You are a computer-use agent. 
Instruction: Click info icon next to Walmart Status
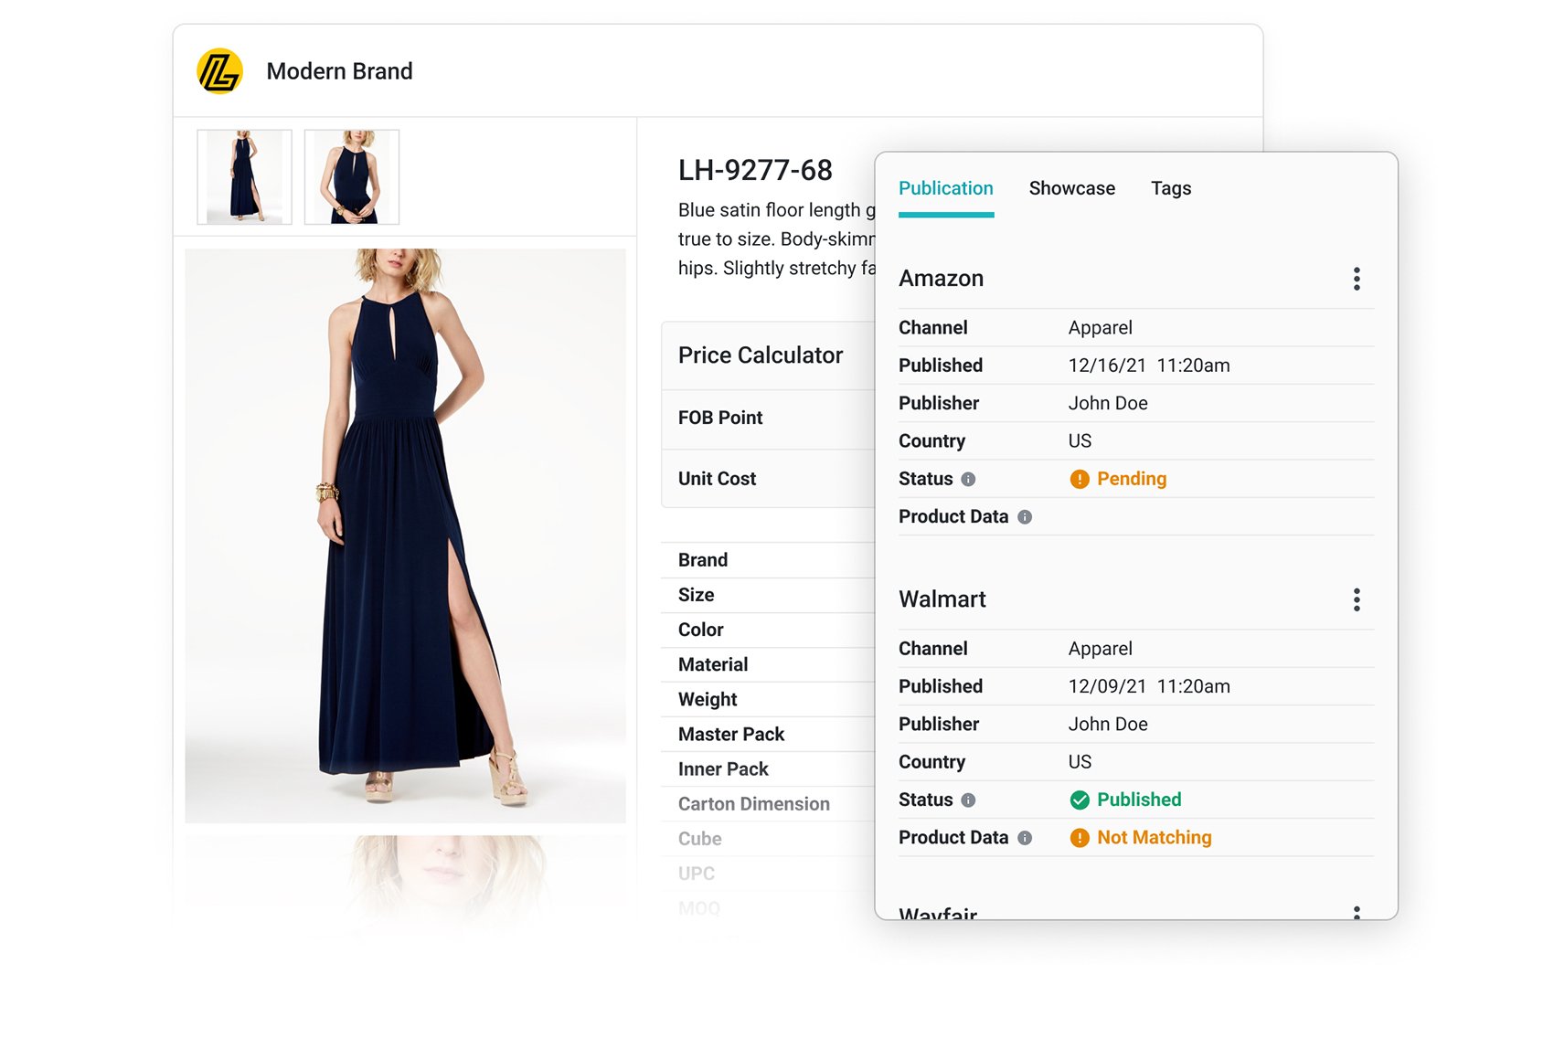pos(968,800)
